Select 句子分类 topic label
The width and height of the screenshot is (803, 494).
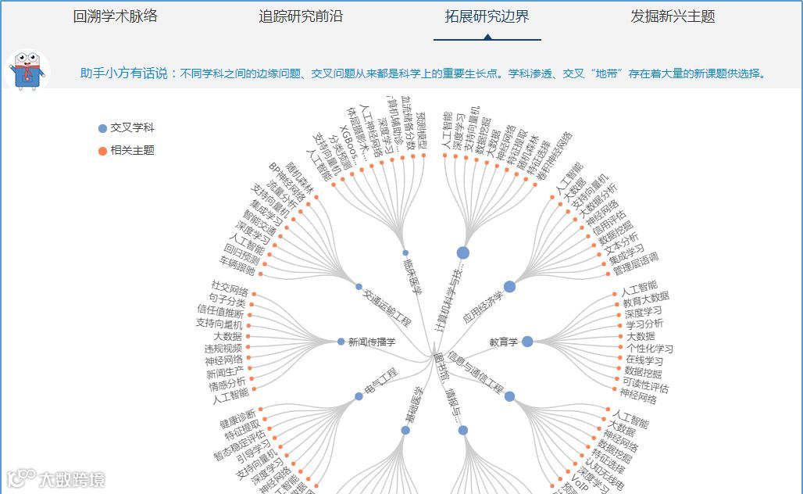coord(227,300)
